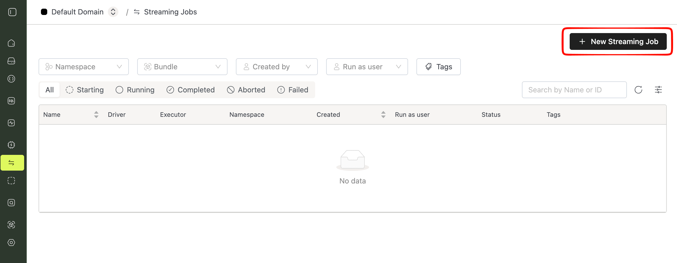Viewport: 677px width, 263px height.
Task: Create a New Streaming Job
Action: click(x=618, y=41)
